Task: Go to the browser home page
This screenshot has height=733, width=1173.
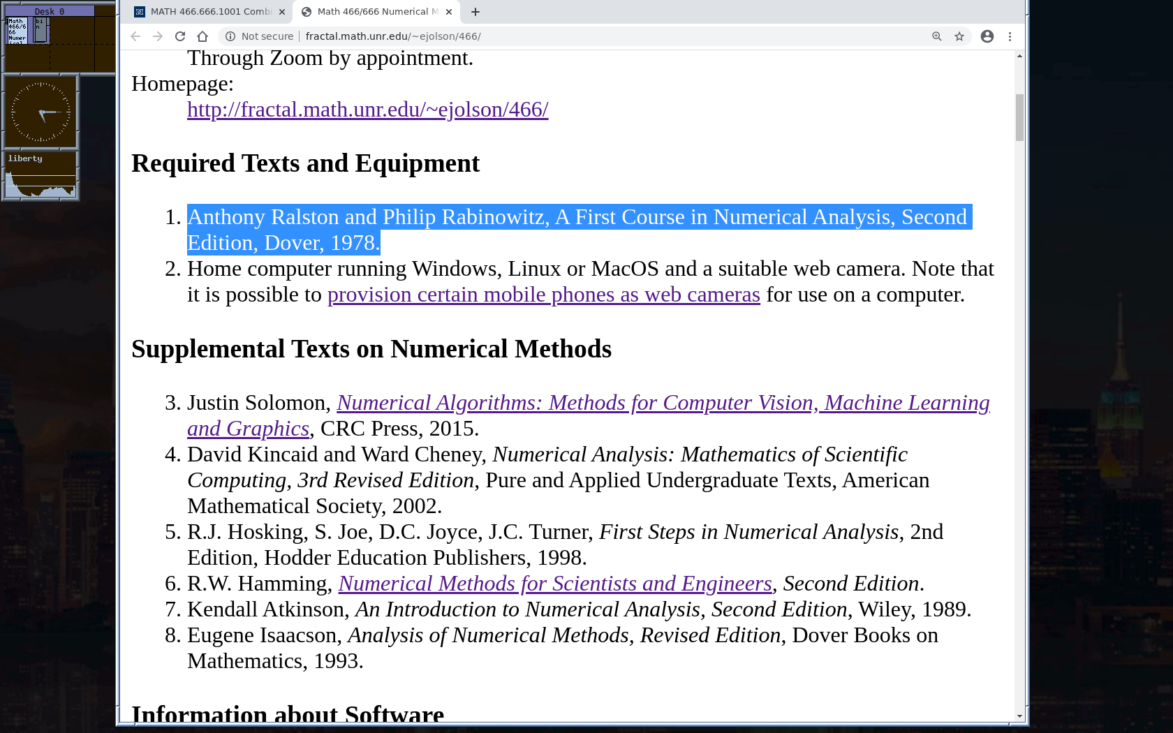Action: [x=202, y=36]
